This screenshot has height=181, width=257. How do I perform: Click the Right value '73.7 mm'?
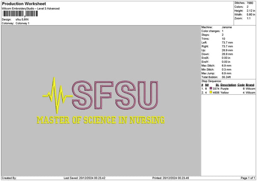(227, 47)
